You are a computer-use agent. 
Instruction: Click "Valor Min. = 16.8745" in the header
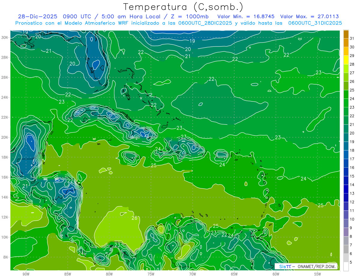pyautogui.click(x=246, y=16)
